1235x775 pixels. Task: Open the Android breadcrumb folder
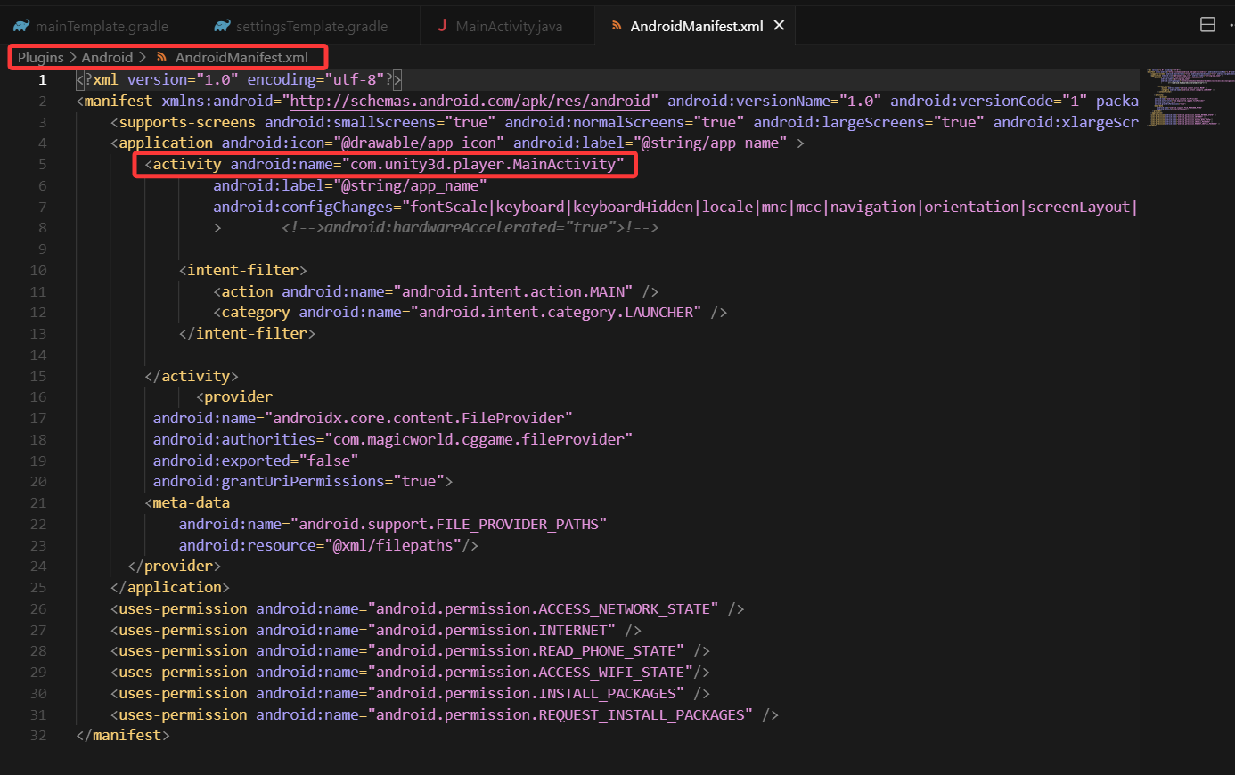pyautogui.click(x=107, y=57)
